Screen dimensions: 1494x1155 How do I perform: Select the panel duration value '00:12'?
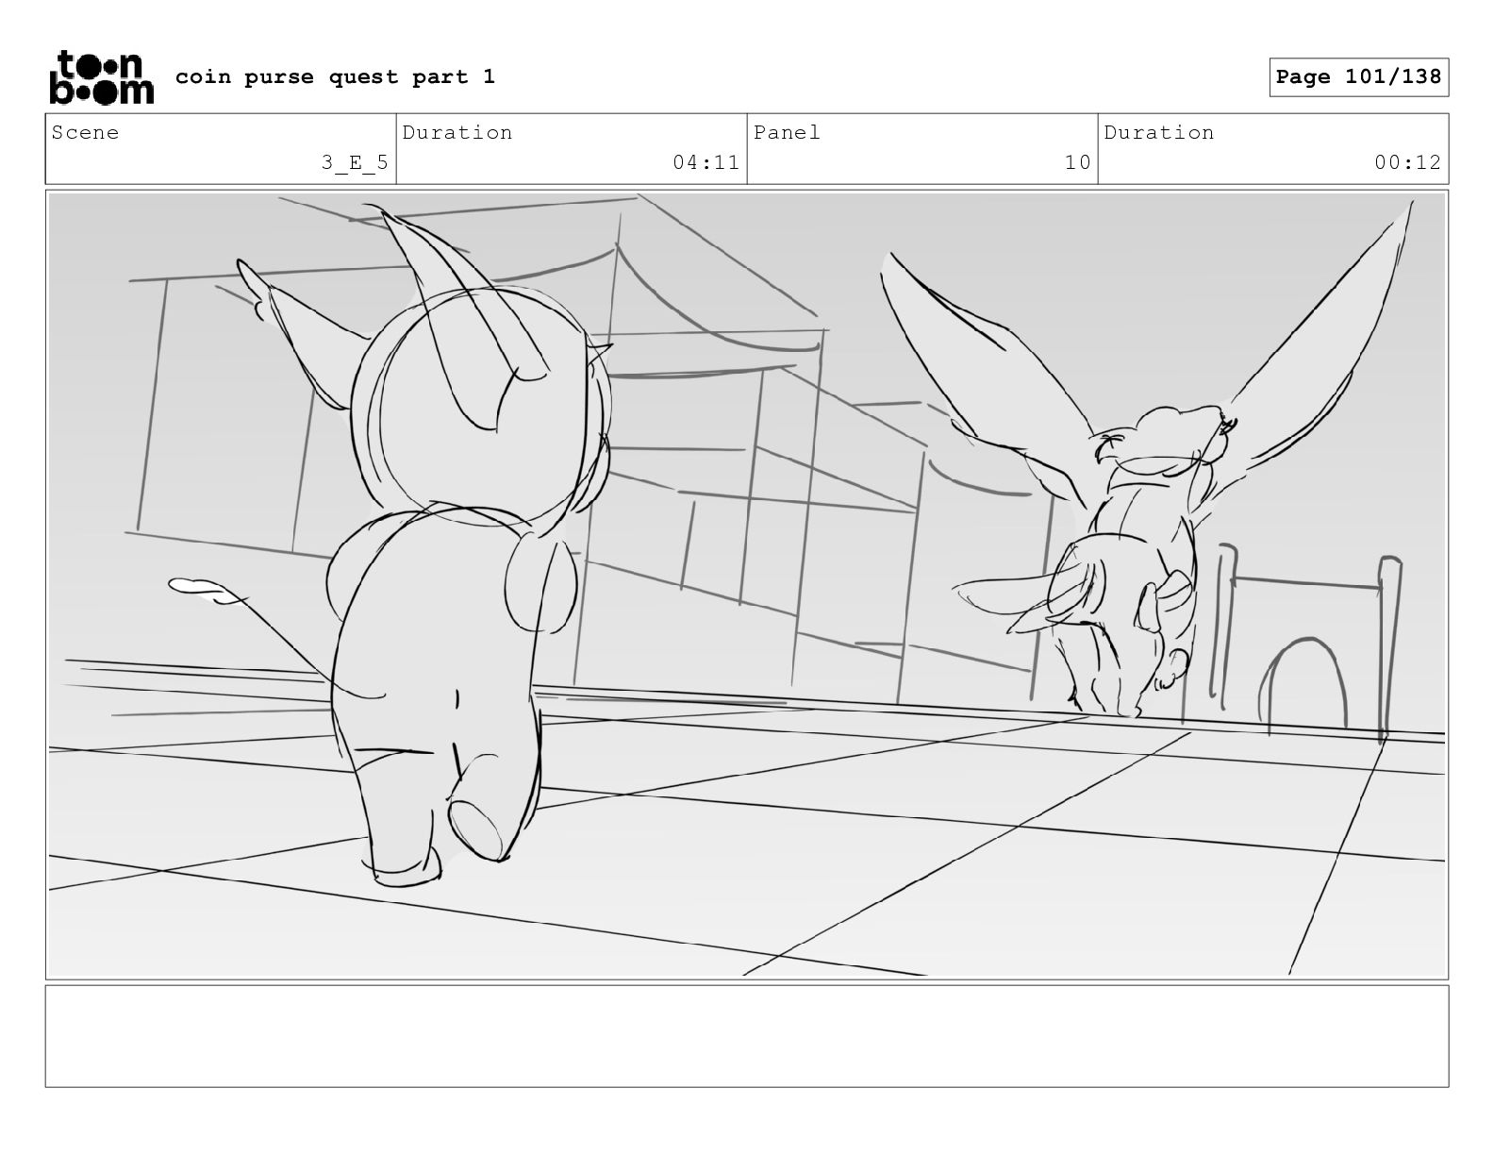tap(1407, 162)
